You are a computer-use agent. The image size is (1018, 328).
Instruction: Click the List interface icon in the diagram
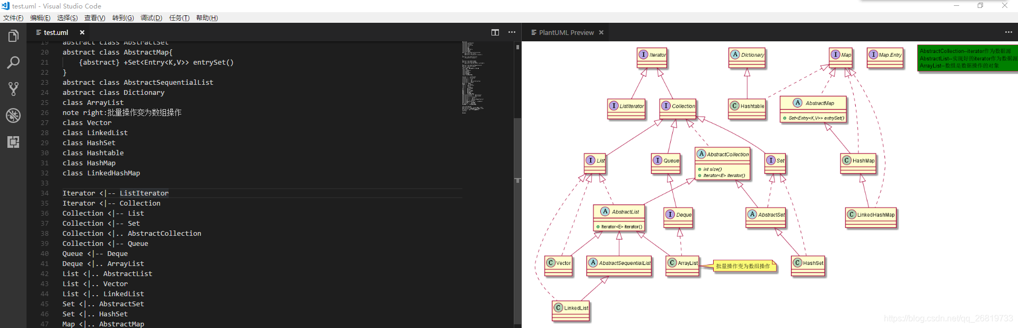(x=591, y=160)
